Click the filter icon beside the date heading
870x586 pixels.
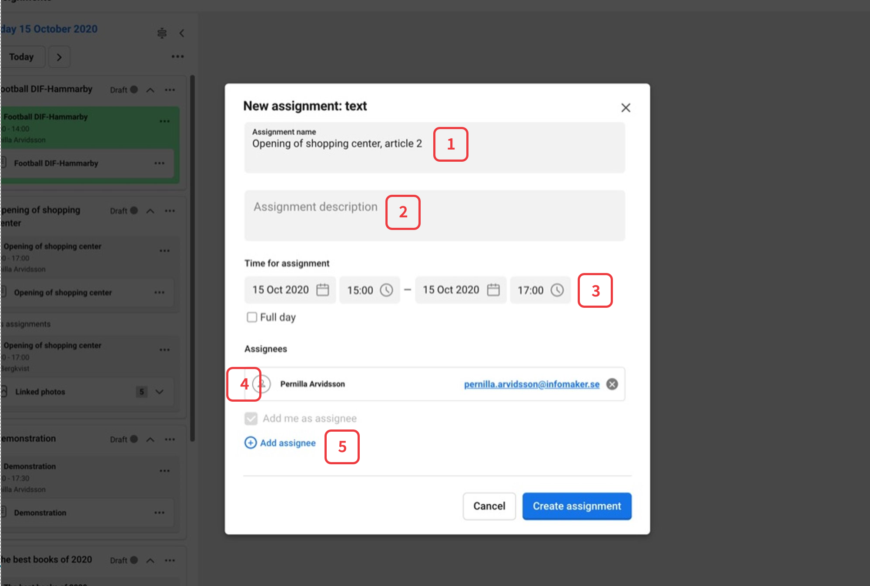tap(162, 33)
